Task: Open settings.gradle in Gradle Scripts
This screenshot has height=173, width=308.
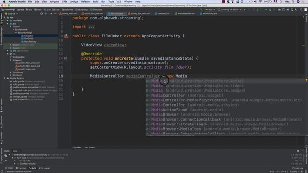Action: [x=27, y=97]
